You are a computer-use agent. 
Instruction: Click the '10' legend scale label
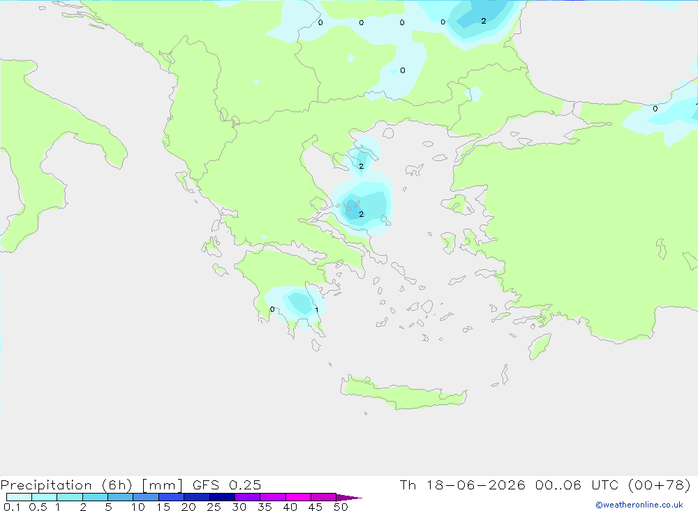(138, 507)
